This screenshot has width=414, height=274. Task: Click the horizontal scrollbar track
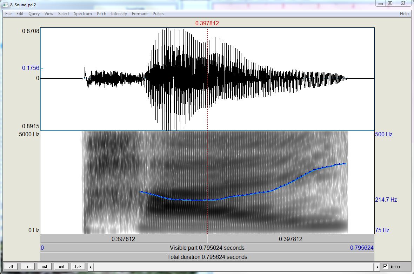[x=234, y=267]
